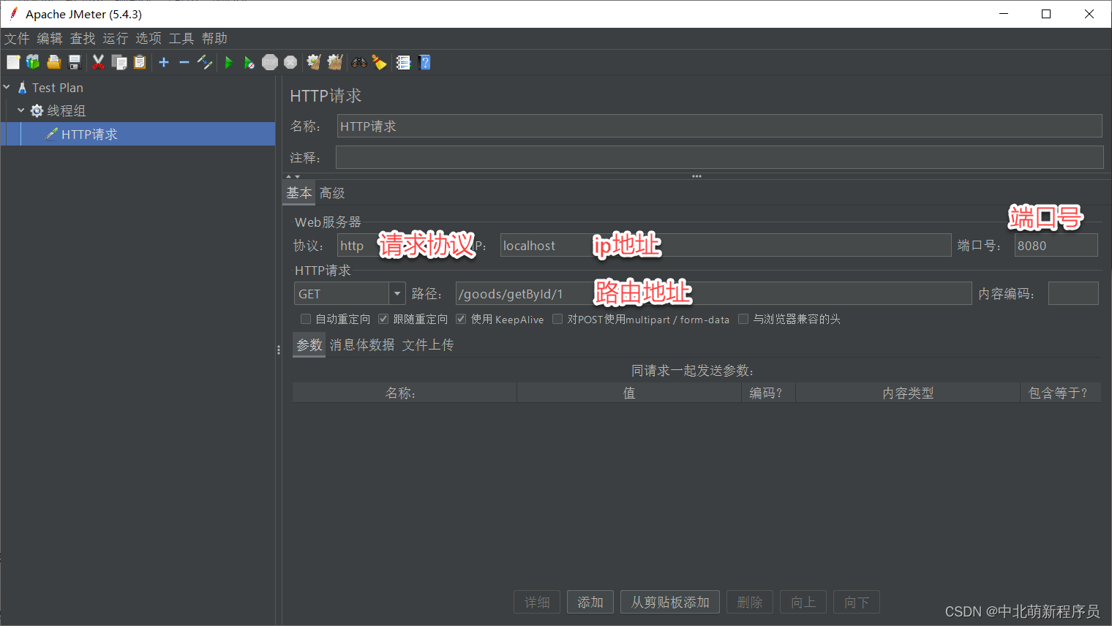Click the Toggle enable/disable icon in toolbar

tap(205, 63)
